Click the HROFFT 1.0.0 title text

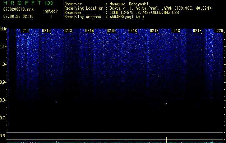[x=28, y=3]
